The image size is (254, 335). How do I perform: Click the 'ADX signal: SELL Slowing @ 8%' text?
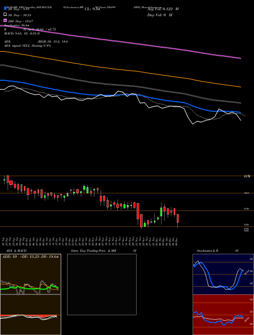[x=27, y=46]
